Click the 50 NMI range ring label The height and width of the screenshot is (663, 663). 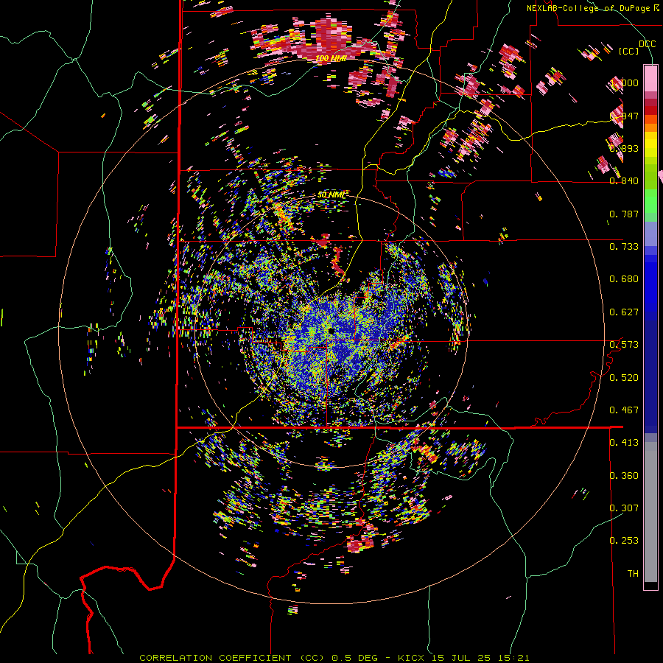pyautogui.click(x=331, y=195)
